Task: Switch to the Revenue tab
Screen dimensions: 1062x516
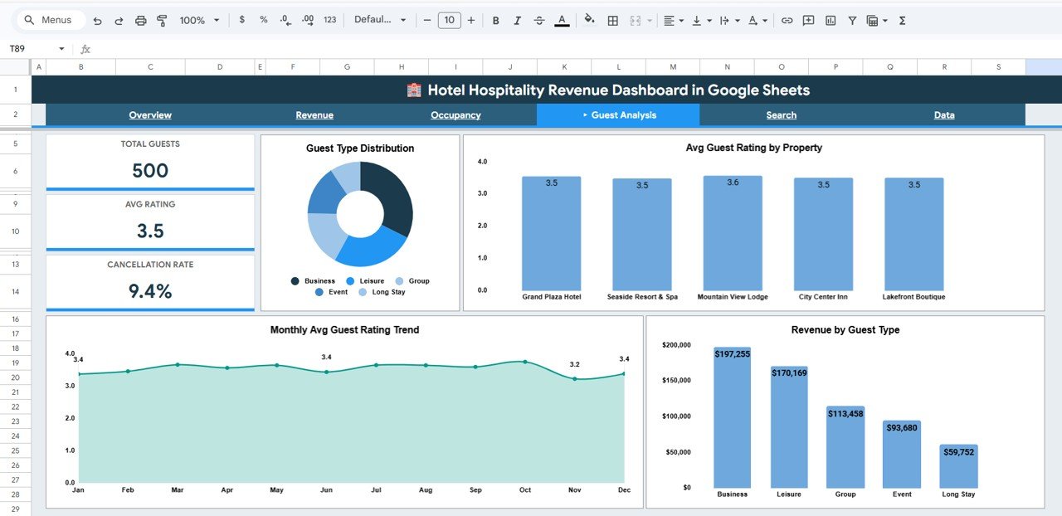Action: click(314, 115)
